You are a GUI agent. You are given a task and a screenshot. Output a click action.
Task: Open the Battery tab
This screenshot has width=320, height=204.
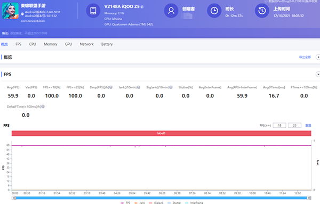coord(107,44)
